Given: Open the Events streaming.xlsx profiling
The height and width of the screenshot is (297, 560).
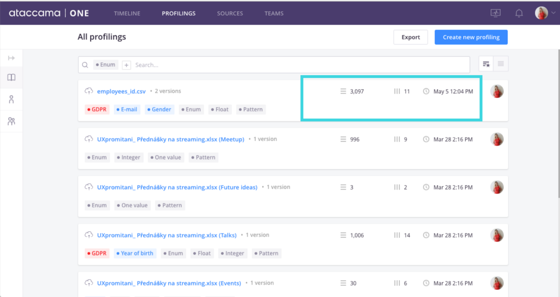Looking at the screenshot, I should [169, 283].
